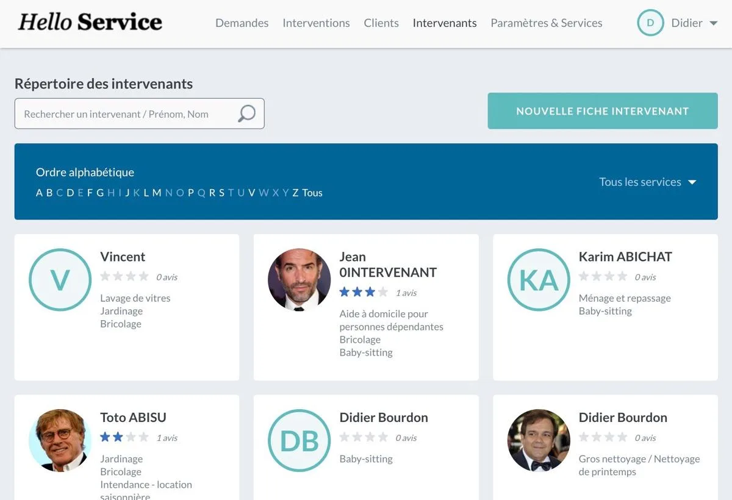This screenshot has height=500, width=732.
Task: Focus the Rechercher un intervenant search field
Action: click(140, 113)
